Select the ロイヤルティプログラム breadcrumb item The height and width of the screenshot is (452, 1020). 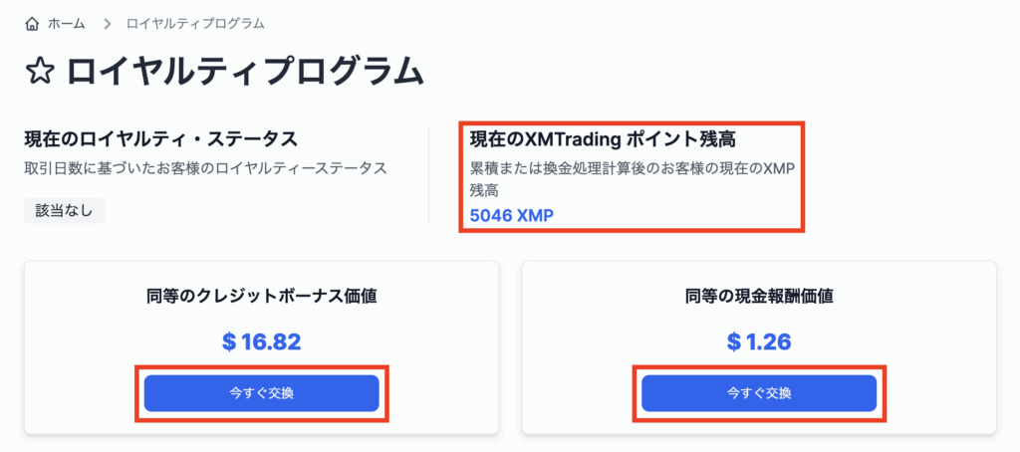[195, 25]
